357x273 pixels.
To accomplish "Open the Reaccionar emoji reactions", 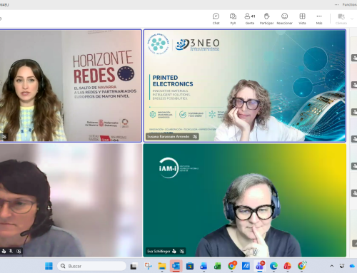I will point(284,19).
